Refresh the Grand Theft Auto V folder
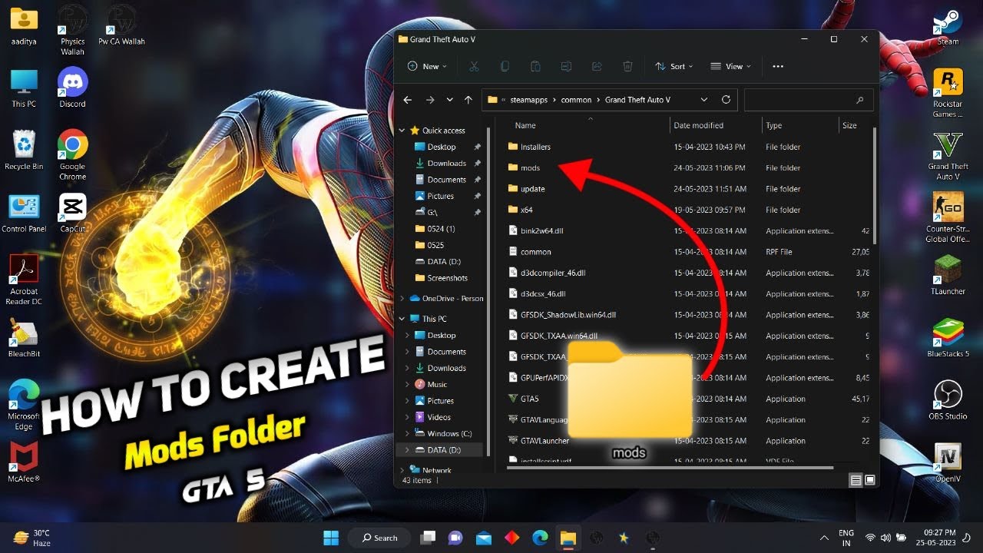983x553 pixels. click(x=726, y=100)
